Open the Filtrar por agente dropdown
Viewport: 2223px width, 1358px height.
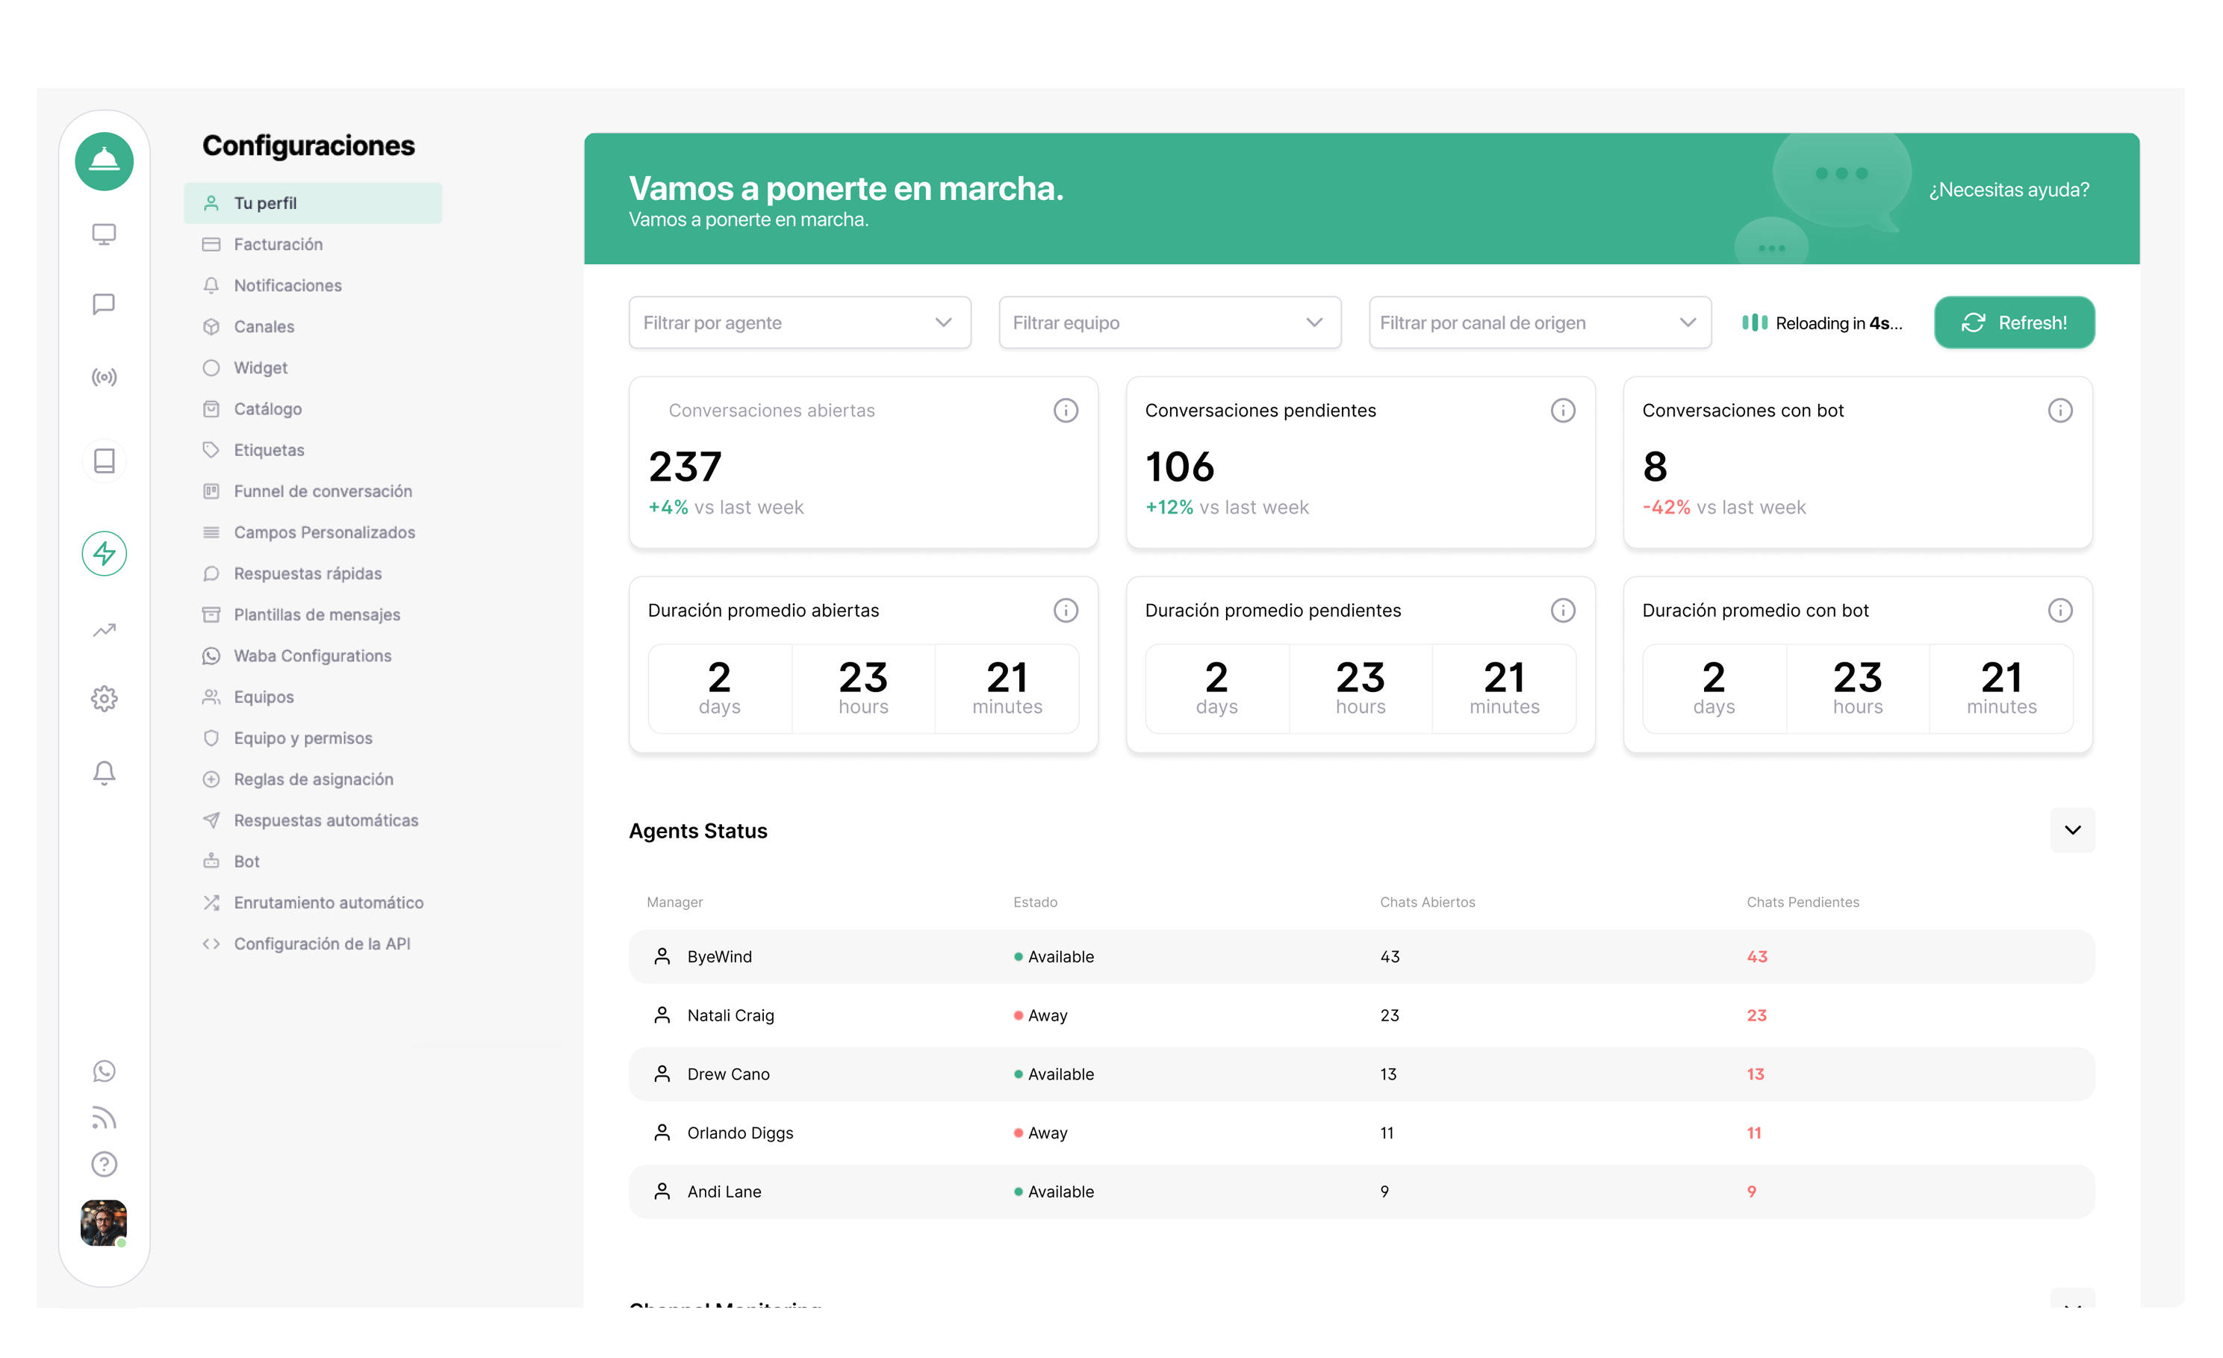pos(799,323)
